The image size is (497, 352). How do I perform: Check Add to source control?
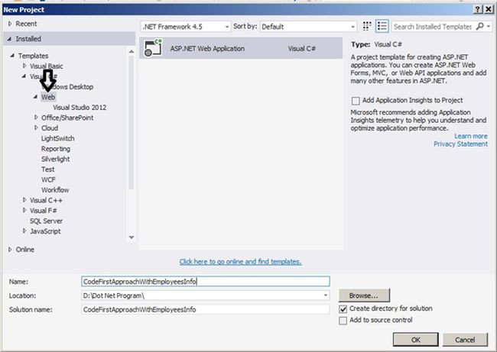(343, 321)
